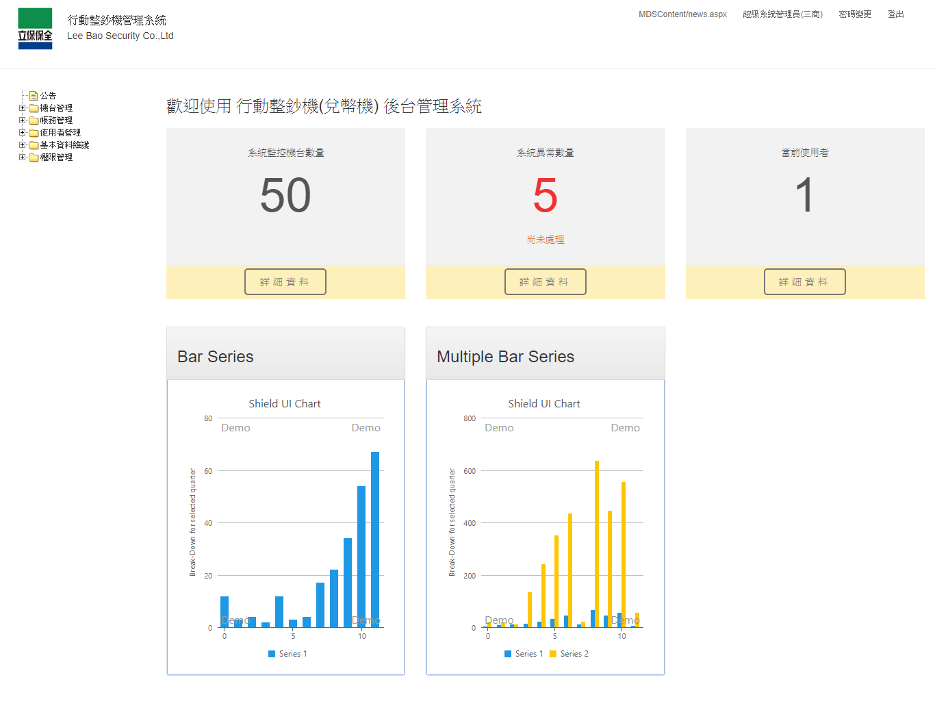Open 詳細資料 under 系統監控機台數量
Image resolution: width=935 pixels, height=710 pixels.
pyautogui.click(x=285, y=282)
